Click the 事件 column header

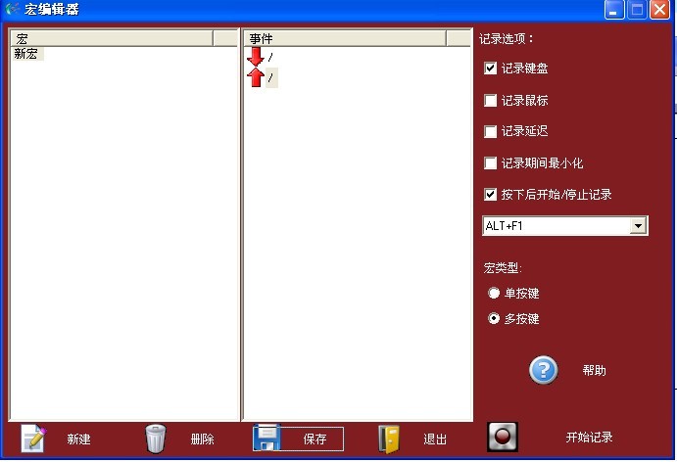pyautogui.click(x=345, y=38)
